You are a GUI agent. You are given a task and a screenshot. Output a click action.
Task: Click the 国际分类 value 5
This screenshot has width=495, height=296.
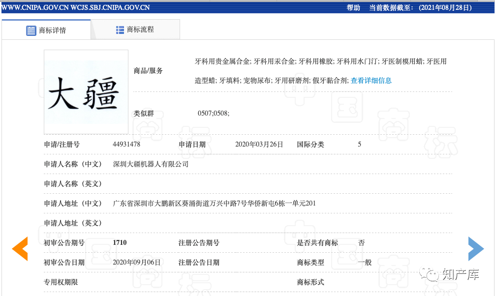359,144
